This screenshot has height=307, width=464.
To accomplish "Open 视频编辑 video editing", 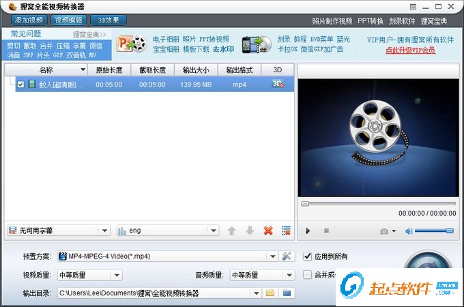I will pyautogui.click(x=68, y=20).
